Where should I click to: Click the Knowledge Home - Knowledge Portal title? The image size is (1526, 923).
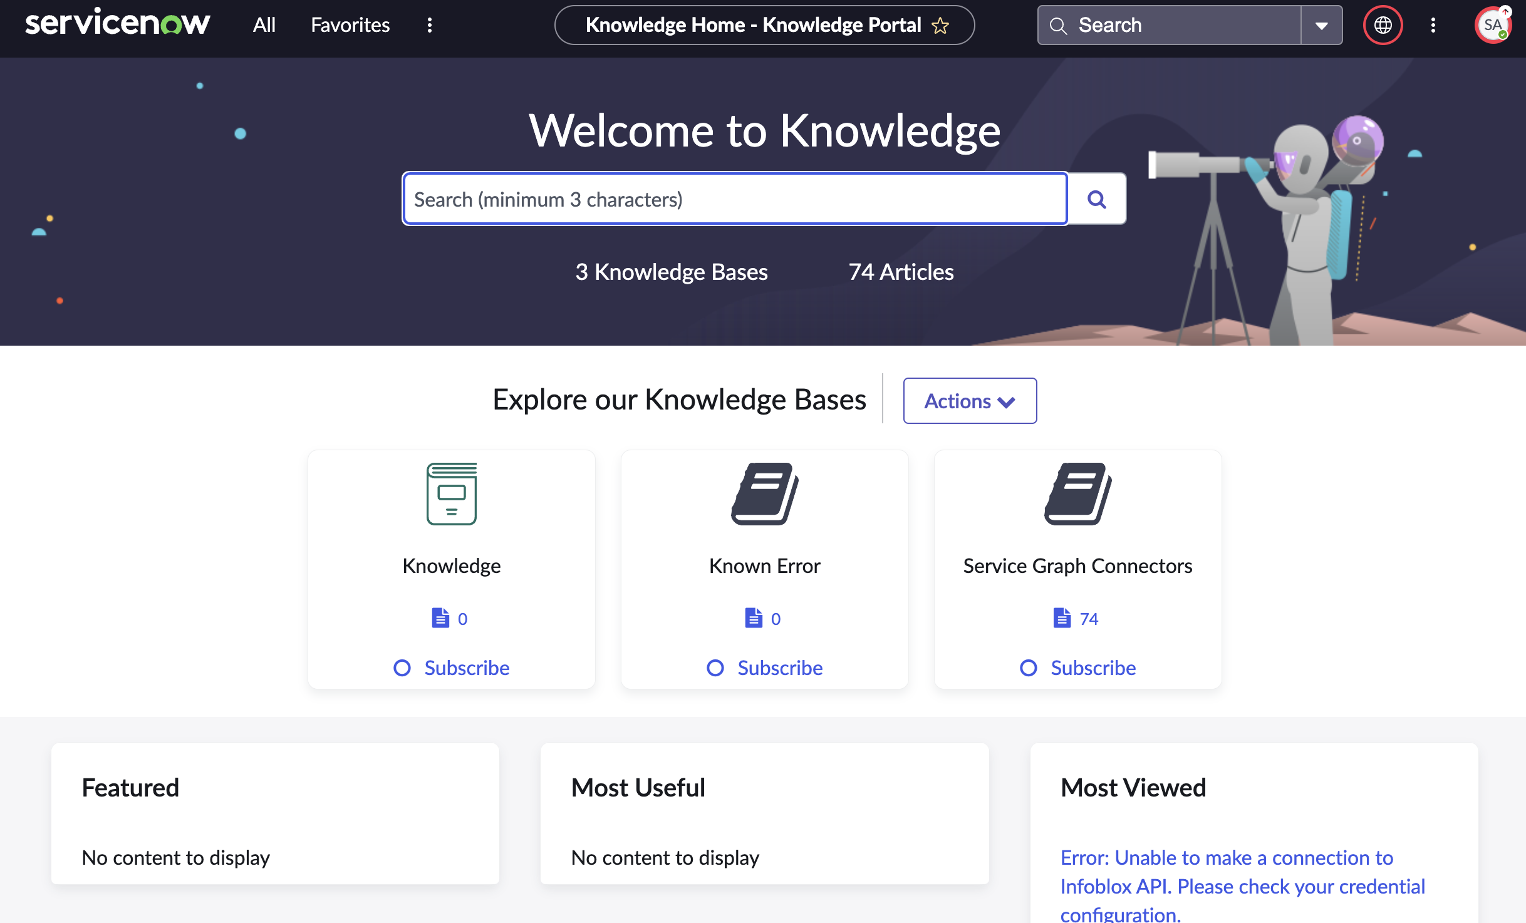[753, 25]
